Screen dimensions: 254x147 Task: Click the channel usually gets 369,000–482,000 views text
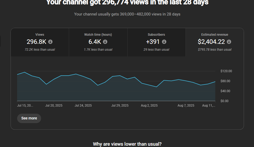pos(127,14)
